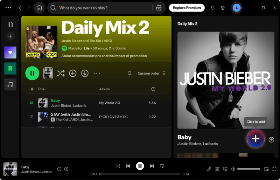Open 'Justin Bieber and The Kid LAROI' description
Image resolution: width=280 pixels, height=180 pixels.
(x=87, y=41)
